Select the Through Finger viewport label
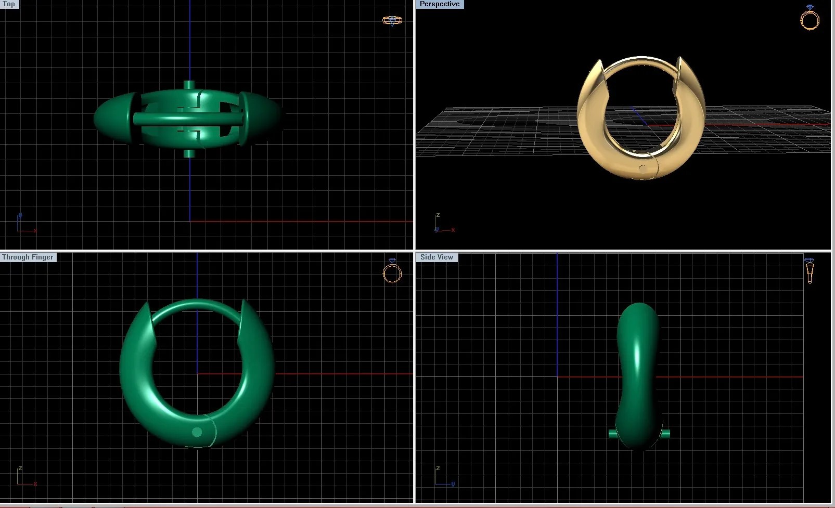The width and height of the screenshot is (835, 508). point(28,257)
